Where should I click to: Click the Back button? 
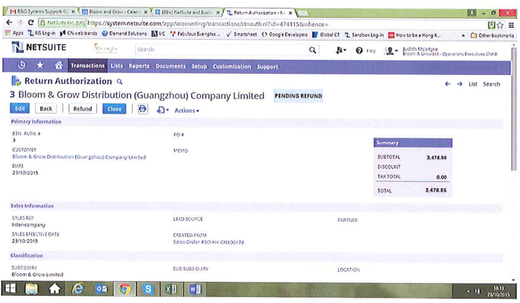tap(46, 108)
